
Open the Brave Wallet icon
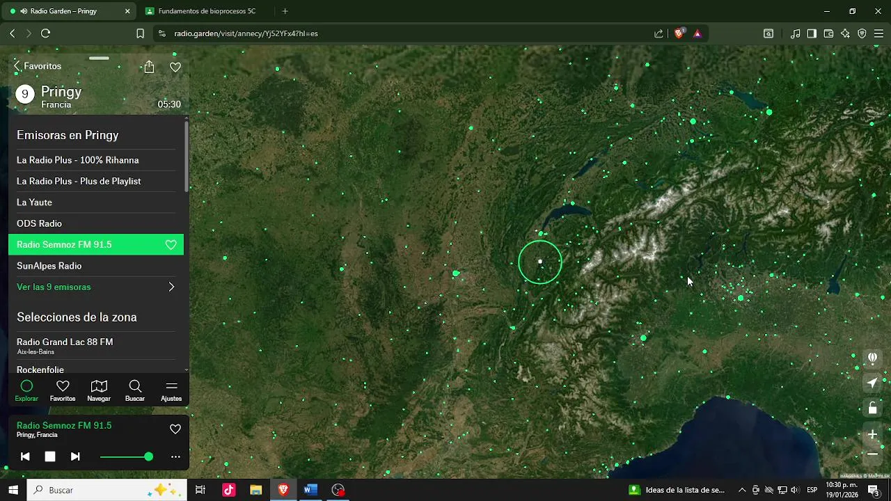[828, 33]
